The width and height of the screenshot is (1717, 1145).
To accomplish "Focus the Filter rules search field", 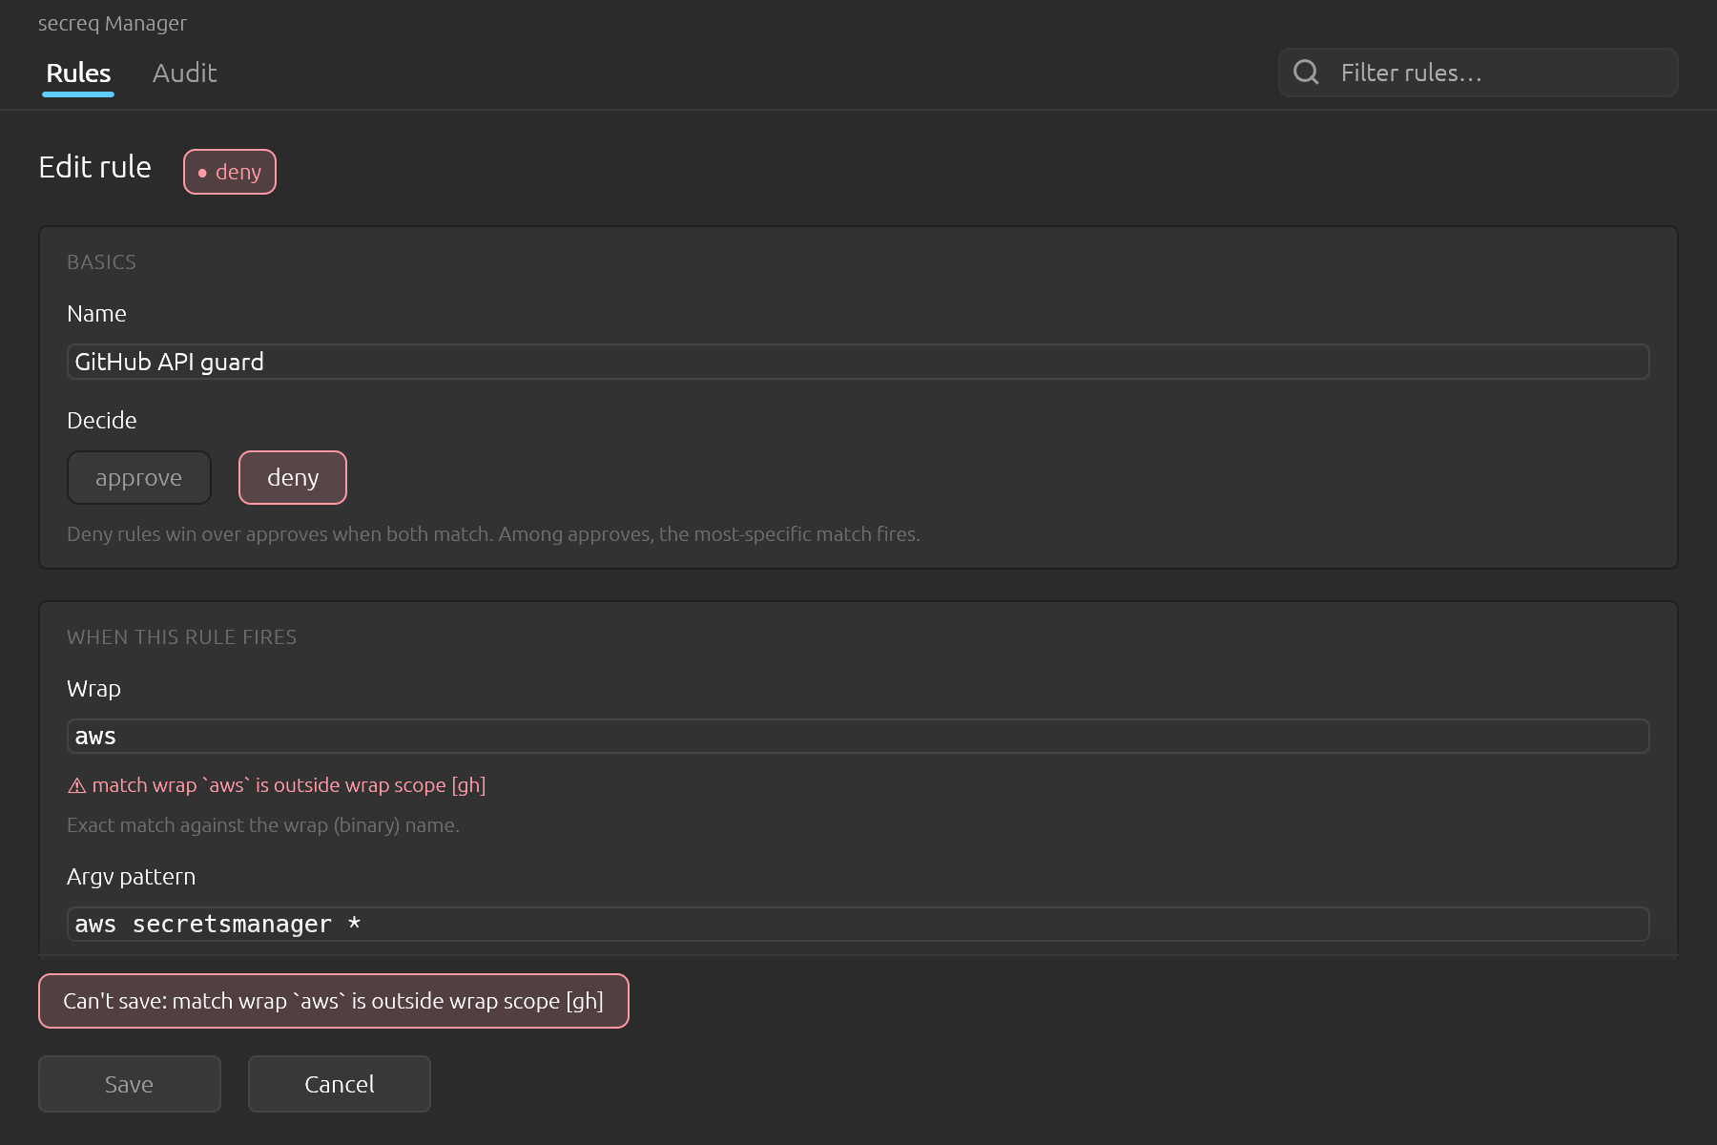I will (1478, 73).
